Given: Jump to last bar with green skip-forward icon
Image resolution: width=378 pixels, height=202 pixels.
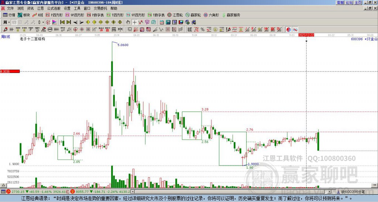Looking at the screenshot, I should 69,22.
